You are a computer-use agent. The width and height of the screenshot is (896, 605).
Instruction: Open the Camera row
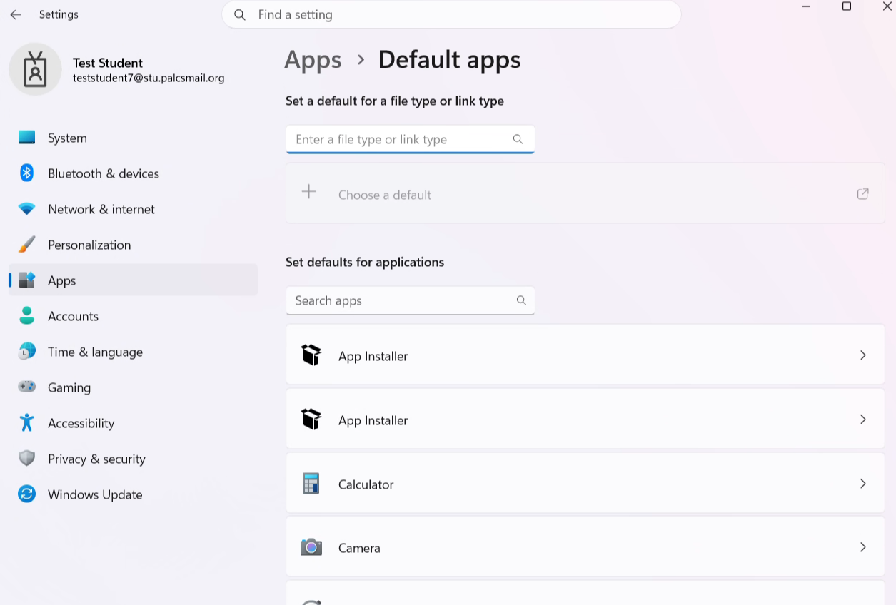[x=585, y=547]
